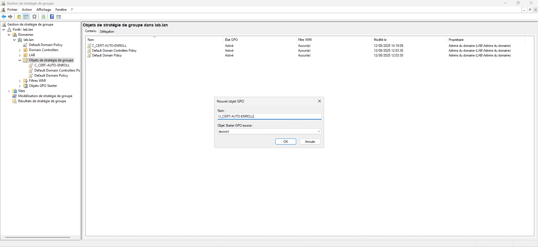The width and height of the screenshot is (538, 247).
Task: Click the Nom text input field
Action: 269,116
